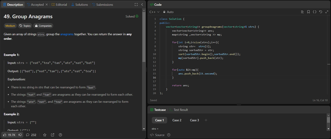
Task: Open the Solutions tab
Action: coord(79,5)
